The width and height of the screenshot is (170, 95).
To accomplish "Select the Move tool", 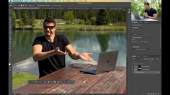I will (x=10, y=11).
